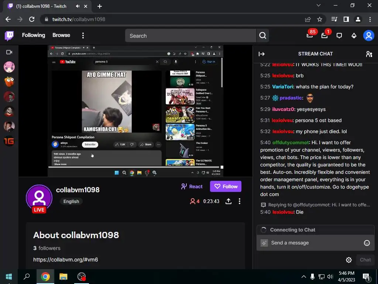Image resolution: width=378 pixels, height=284 pixels.
Task: Go to the Following tab
Action: coord(34,35)
